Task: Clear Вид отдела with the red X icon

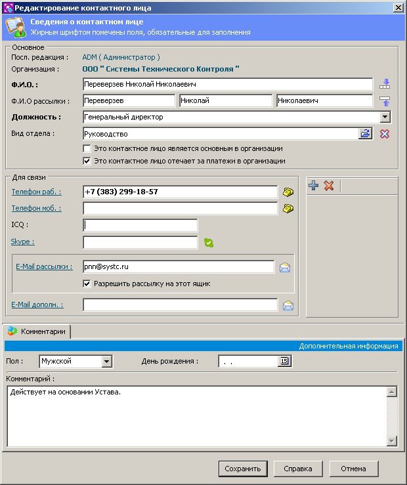Action: click(385, 134)
